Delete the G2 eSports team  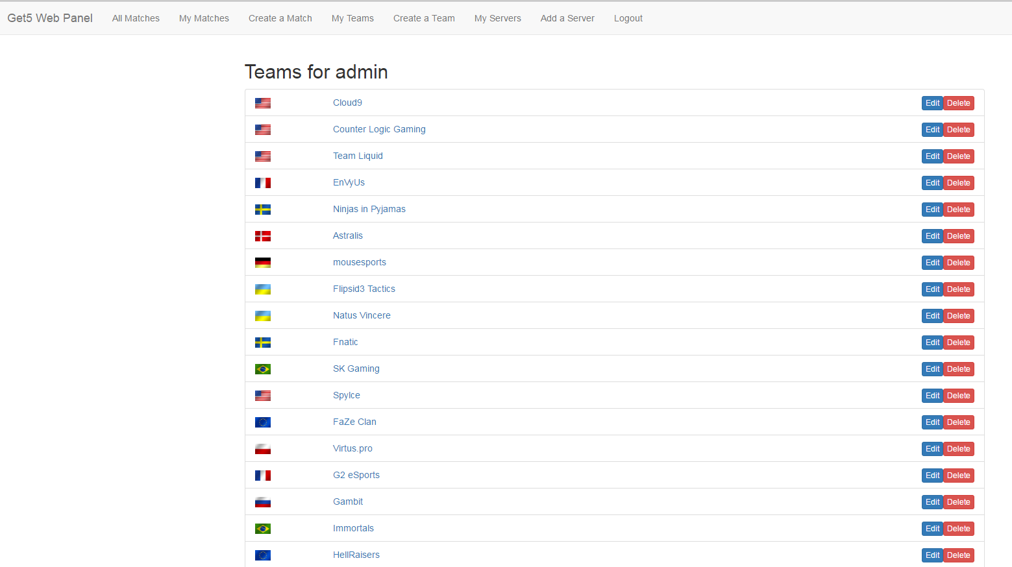coord(958,476)
